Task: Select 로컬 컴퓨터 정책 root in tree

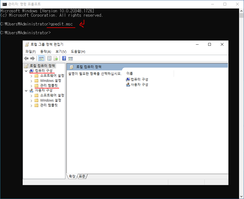Action: click(x=42, y=66)
